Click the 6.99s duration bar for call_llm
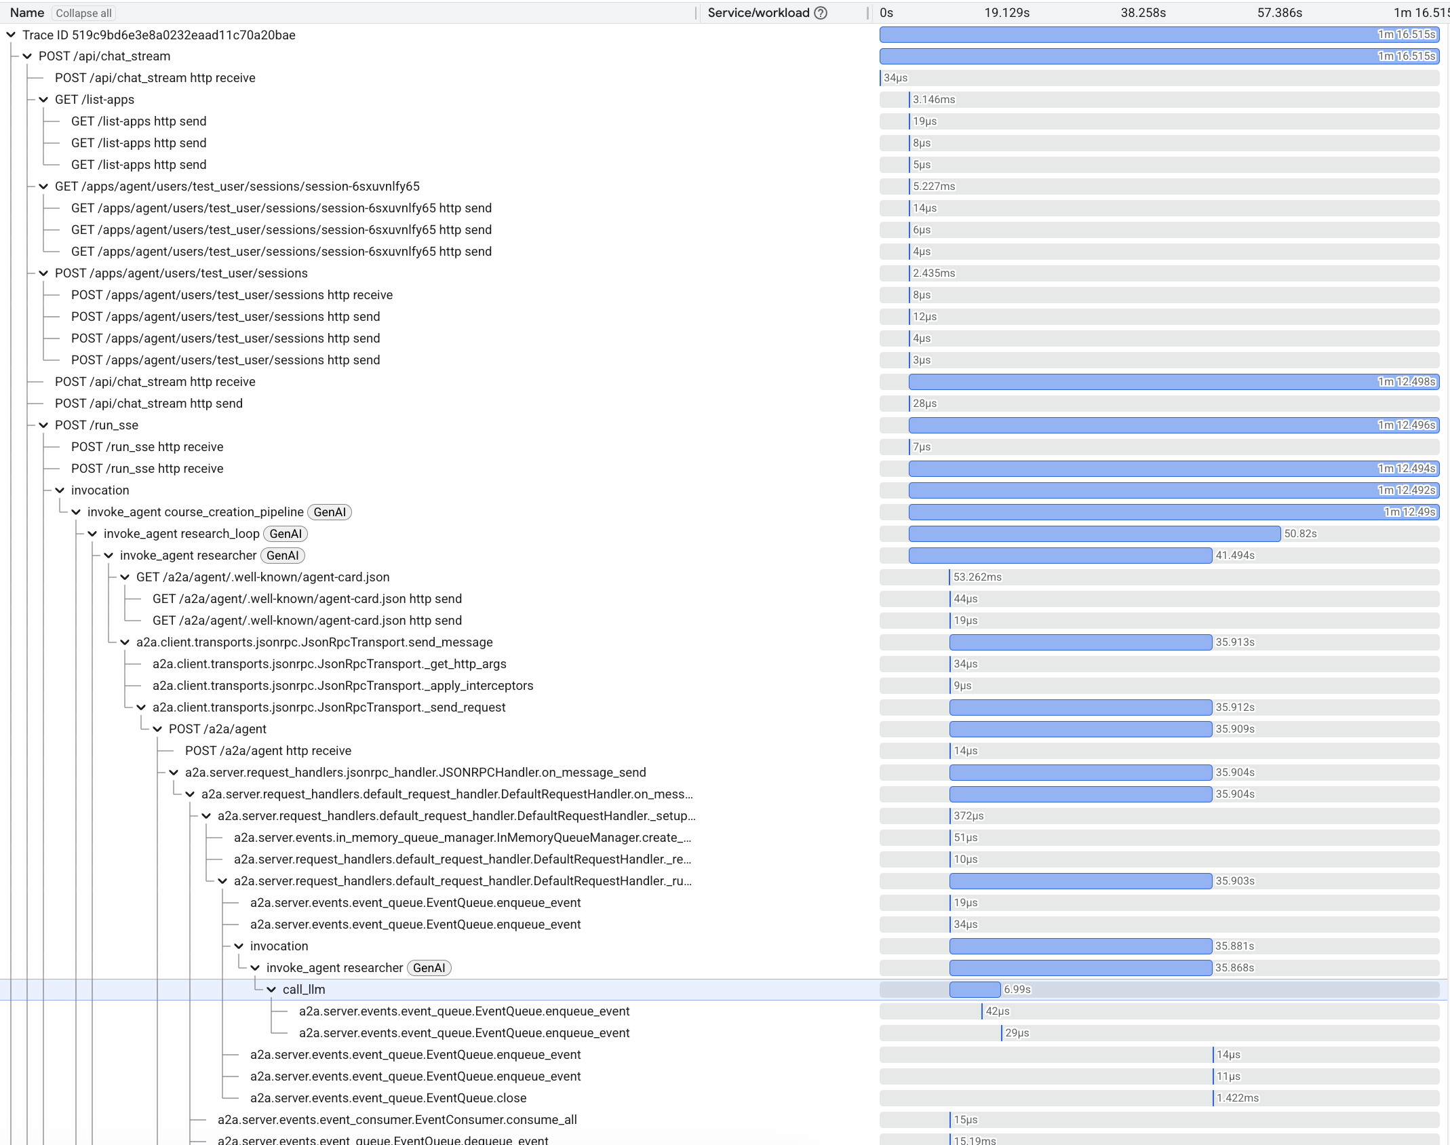The image size is (1450, 1145). [x=975, y=990]
